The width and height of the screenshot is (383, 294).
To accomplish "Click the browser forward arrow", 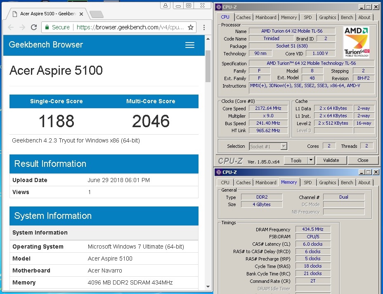I will 22,27.
